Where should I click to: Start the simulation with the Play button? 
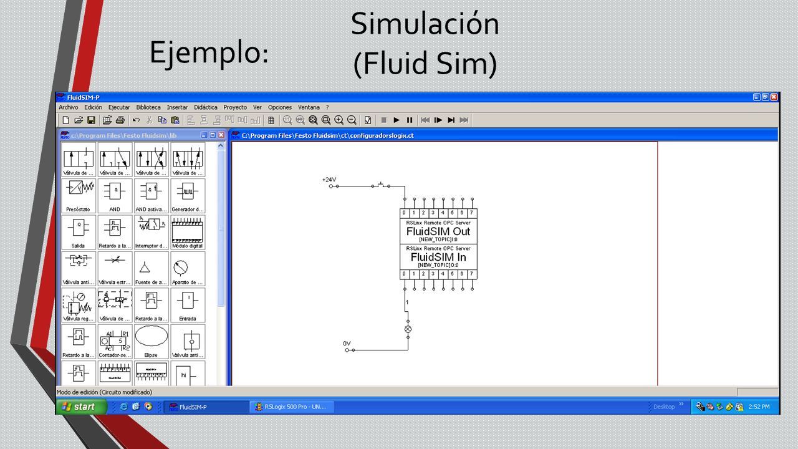pyautogui.click(x=397, y=120)
